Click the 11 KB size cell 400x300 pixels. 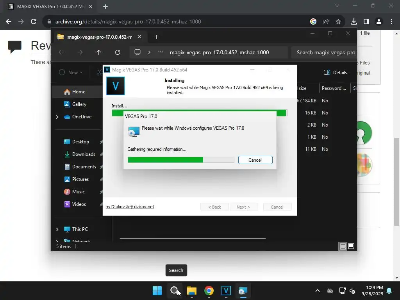point(311,149)
